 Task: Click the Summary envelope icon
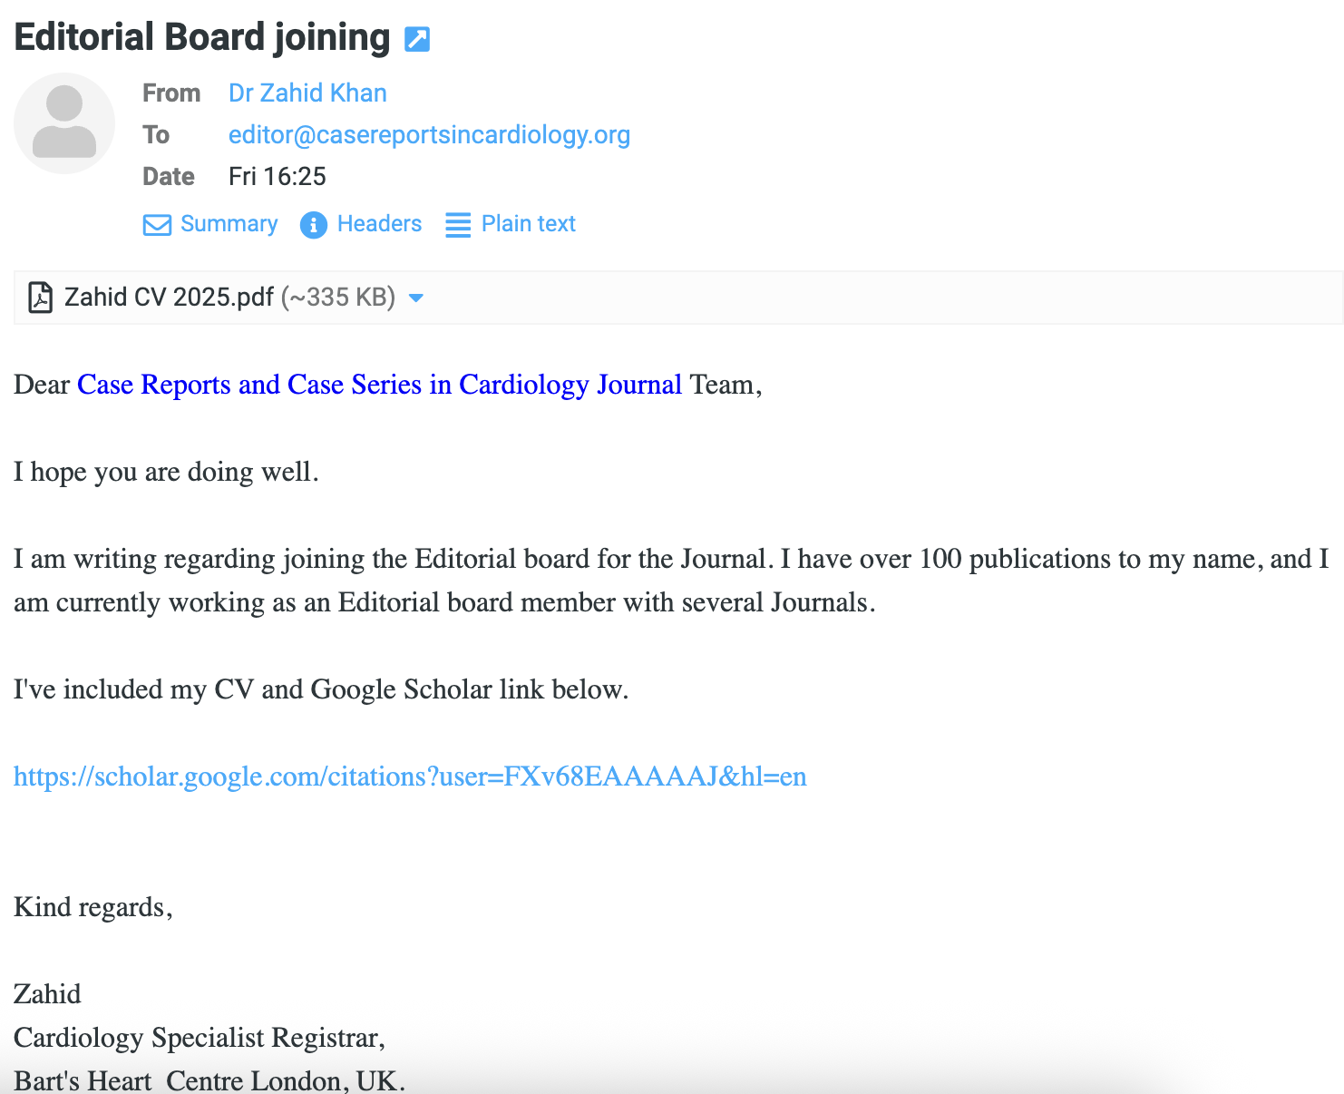pos(157,225)
